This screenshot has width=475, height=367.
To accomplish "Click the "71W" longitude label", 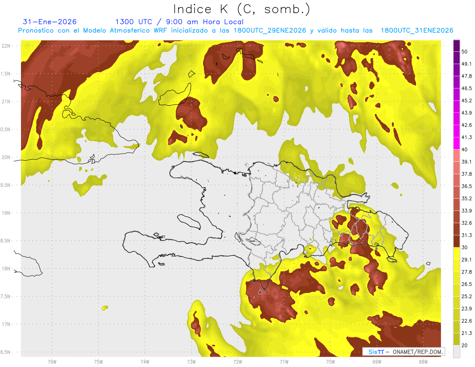I will pos(284,362).
